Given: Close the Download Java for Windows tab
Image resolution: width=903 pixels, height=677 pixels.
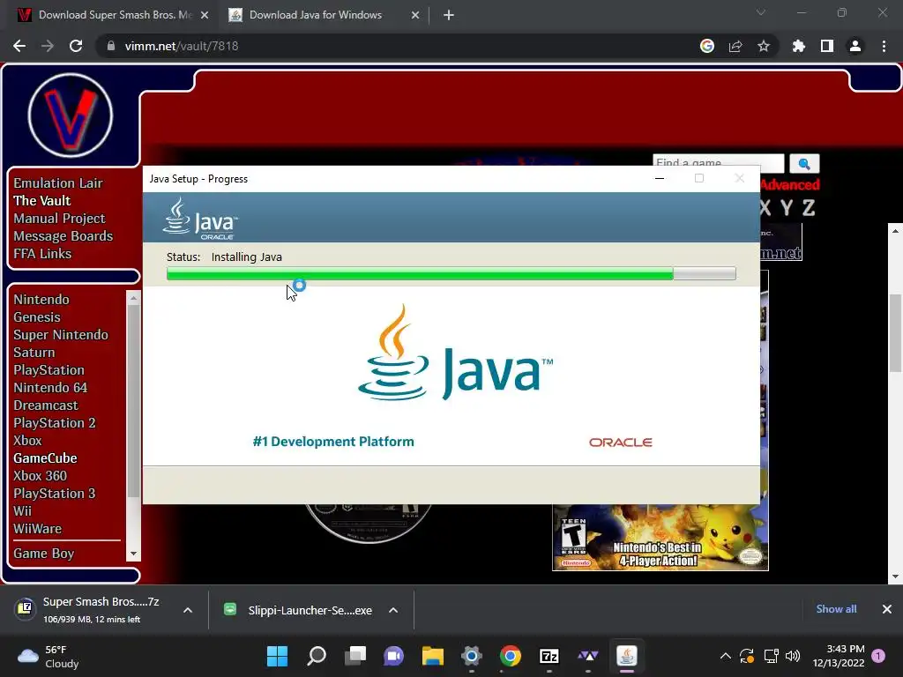Looking at the screenshot, I should pyautogui.click(x=415, y=15).
